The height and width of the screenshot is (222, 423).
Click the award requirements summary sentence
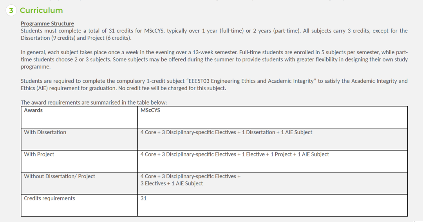94,103
